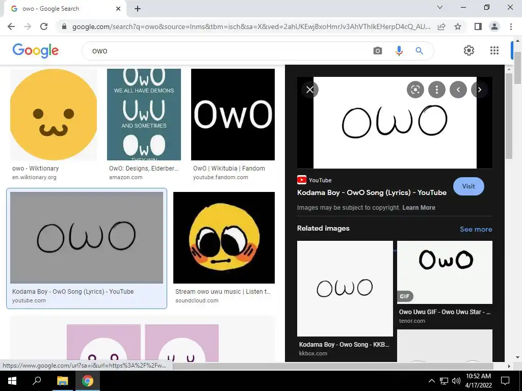Screen dimensions: 522x391
Task: Click the preview panel vertical scrollbar
Action: click(x=508, y=116)
